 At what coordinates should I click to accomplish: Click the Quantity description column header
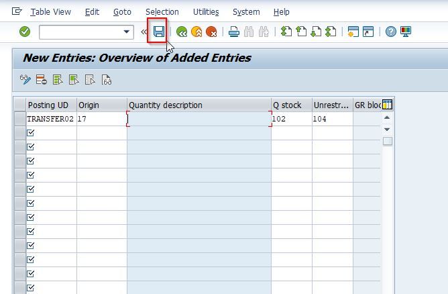click(199, 105)
